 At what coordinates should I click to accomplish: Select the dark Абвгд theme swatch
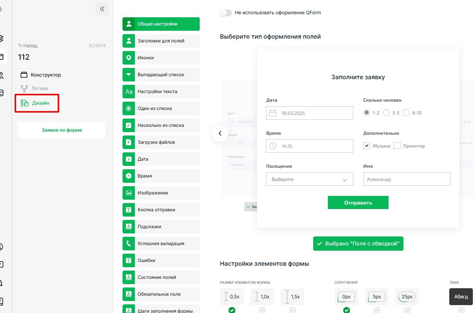pos(461,296)
